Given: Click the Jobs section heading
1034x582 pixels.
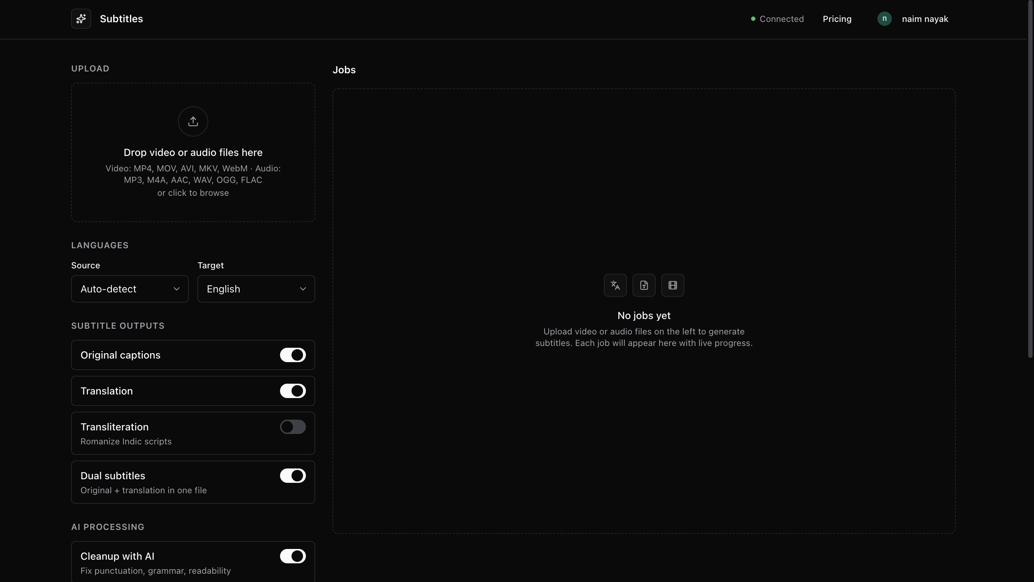Looking at the screenshot, I should (x=344, y=70).
